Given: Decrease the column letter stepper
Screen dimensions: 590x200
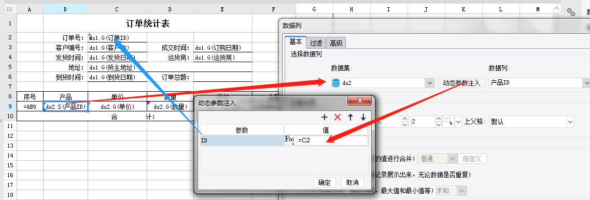Looking at the screenshot, I should coord(405,124).
